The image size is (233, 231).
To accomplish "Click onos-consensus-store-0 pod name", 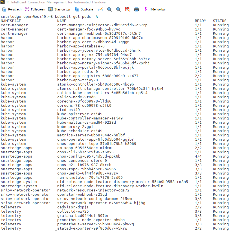I will click(82, 161).
